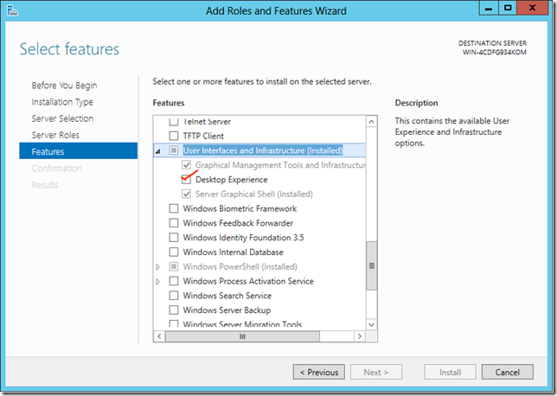Click the horizontal scroll-left arrow
557x396 pixels.
pyautogui.click(x=159, y=336)
